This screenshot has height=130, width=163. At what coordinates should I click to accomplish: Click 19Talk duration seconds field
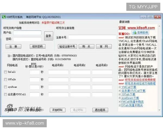click(x=35, y=80)
